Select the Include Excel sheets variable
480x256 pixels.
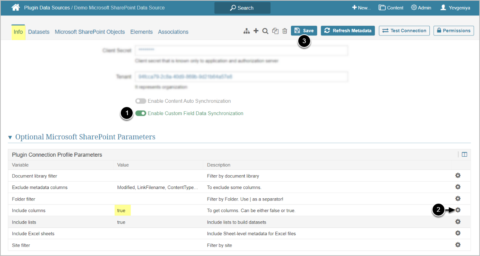[33, 234]
